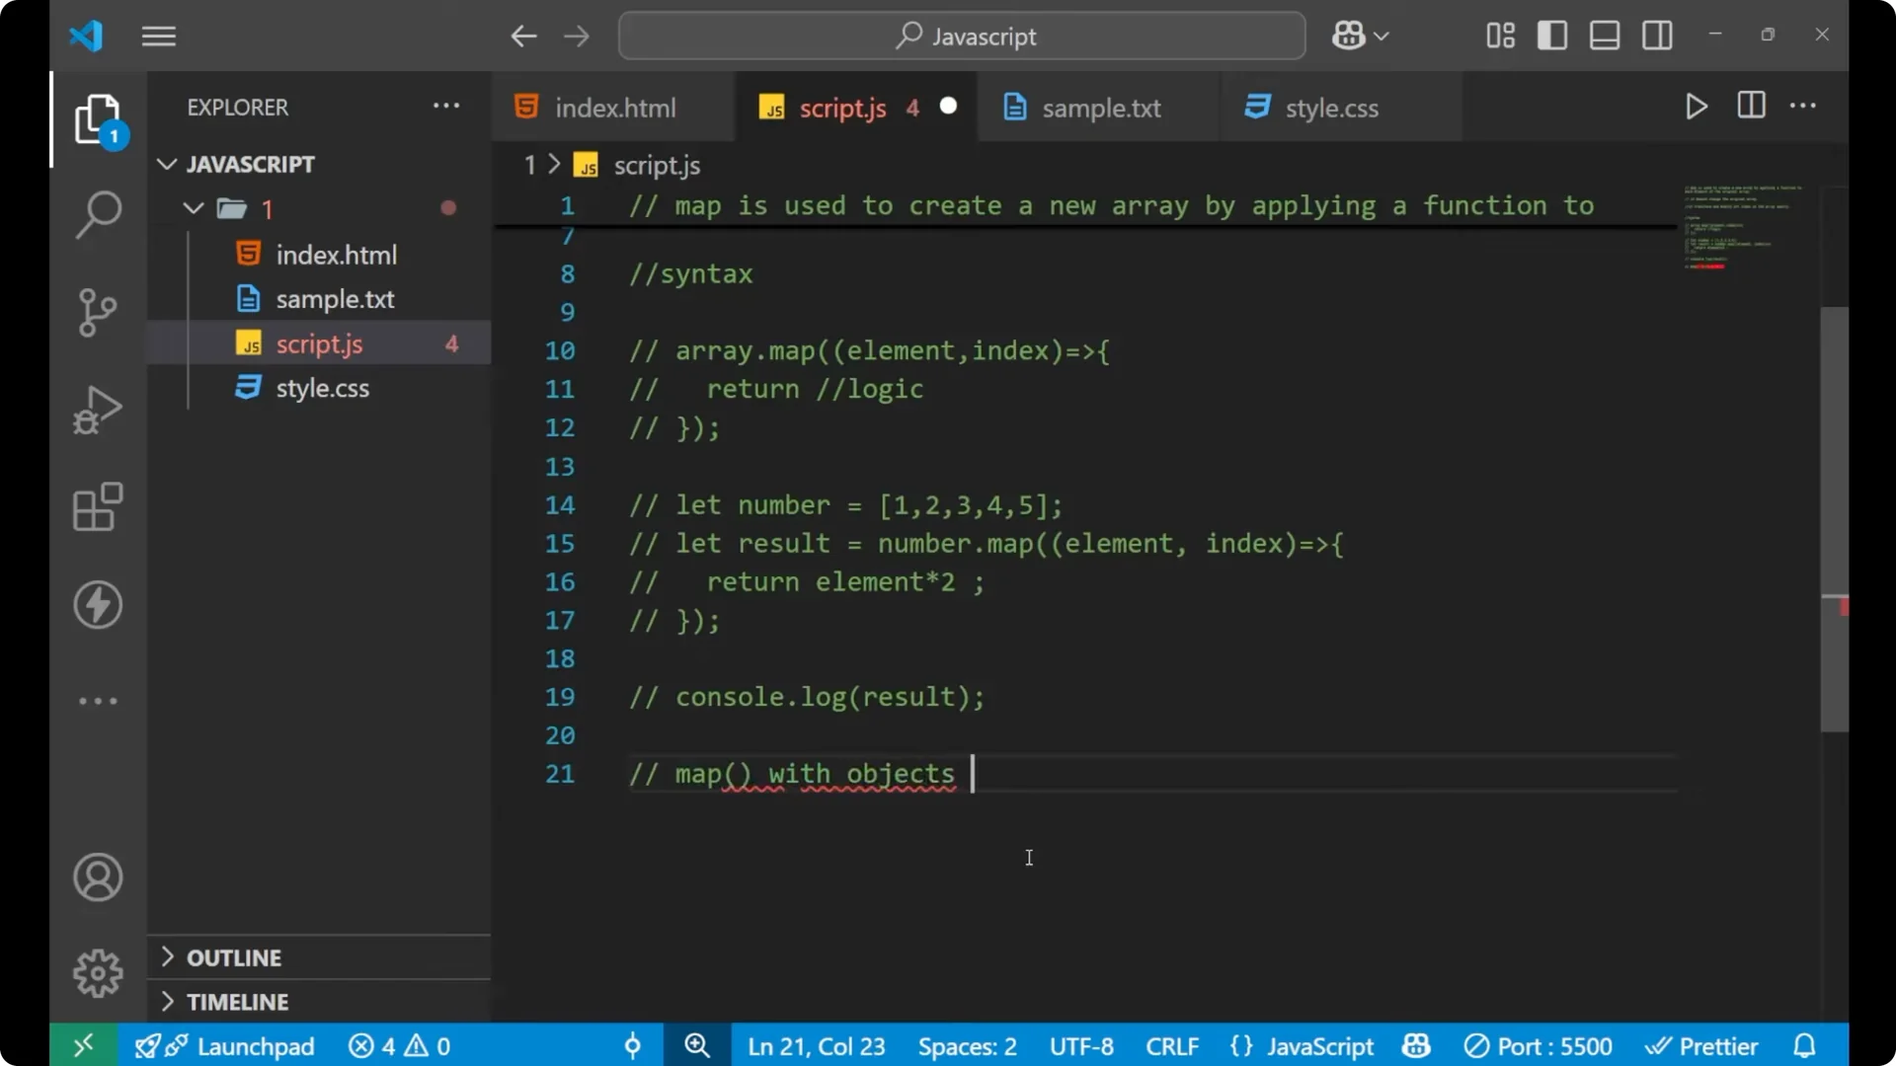Open Run and Debug in the activity bar
Image resolution: width=1896 pixels, height=1066 pixels.
pyautogui.click(x=98, y=410)
